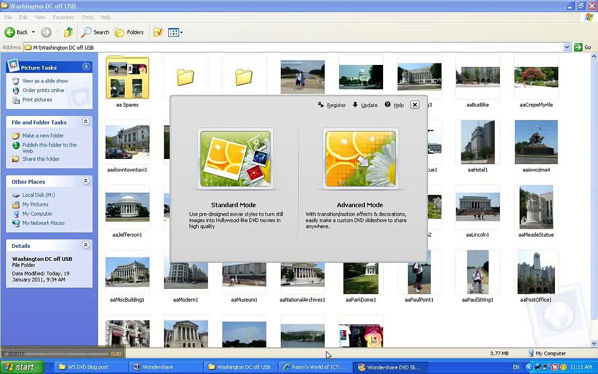Open the View menu

40,17
